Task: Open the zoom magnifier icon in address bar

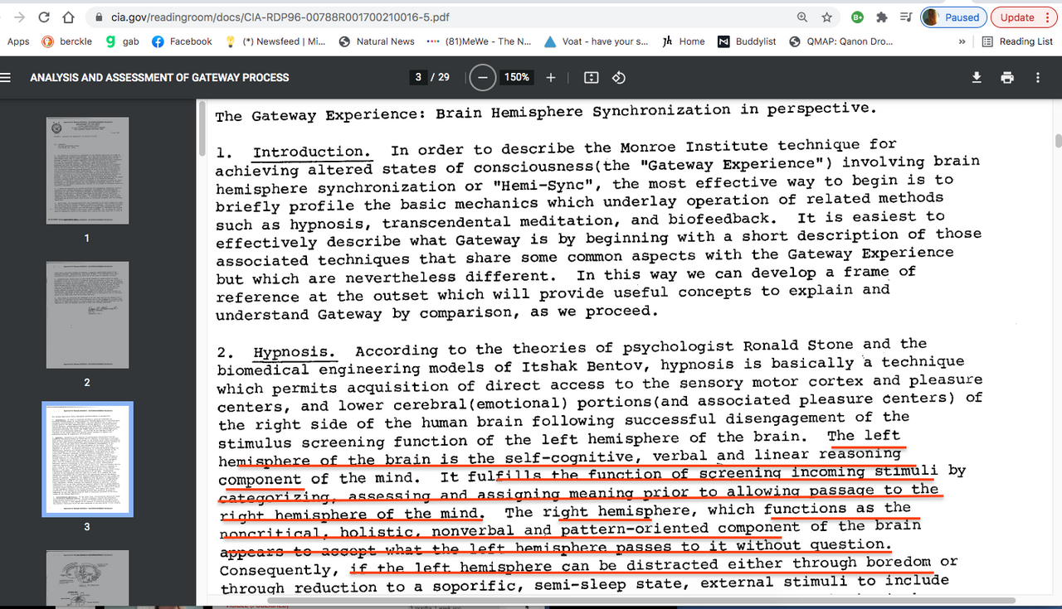Action: (x=801, y=17)
